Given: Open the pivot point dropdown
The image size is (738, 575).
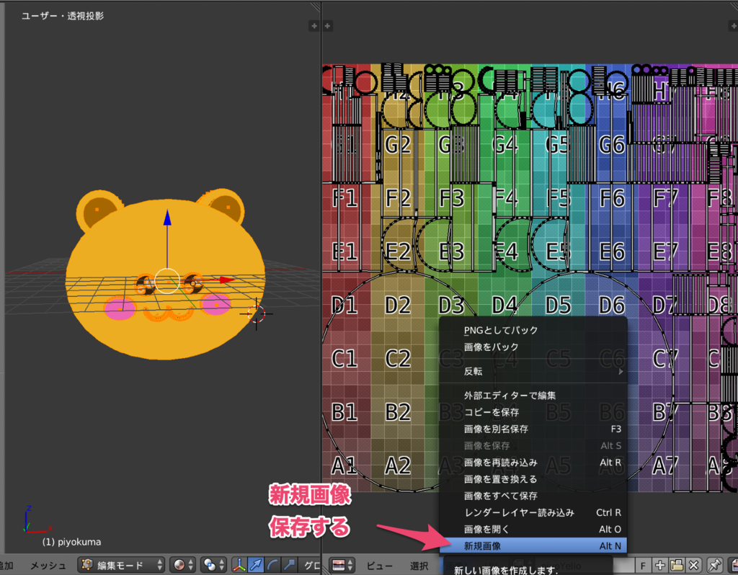Looking at the screenshot, I should click(211, 566).
